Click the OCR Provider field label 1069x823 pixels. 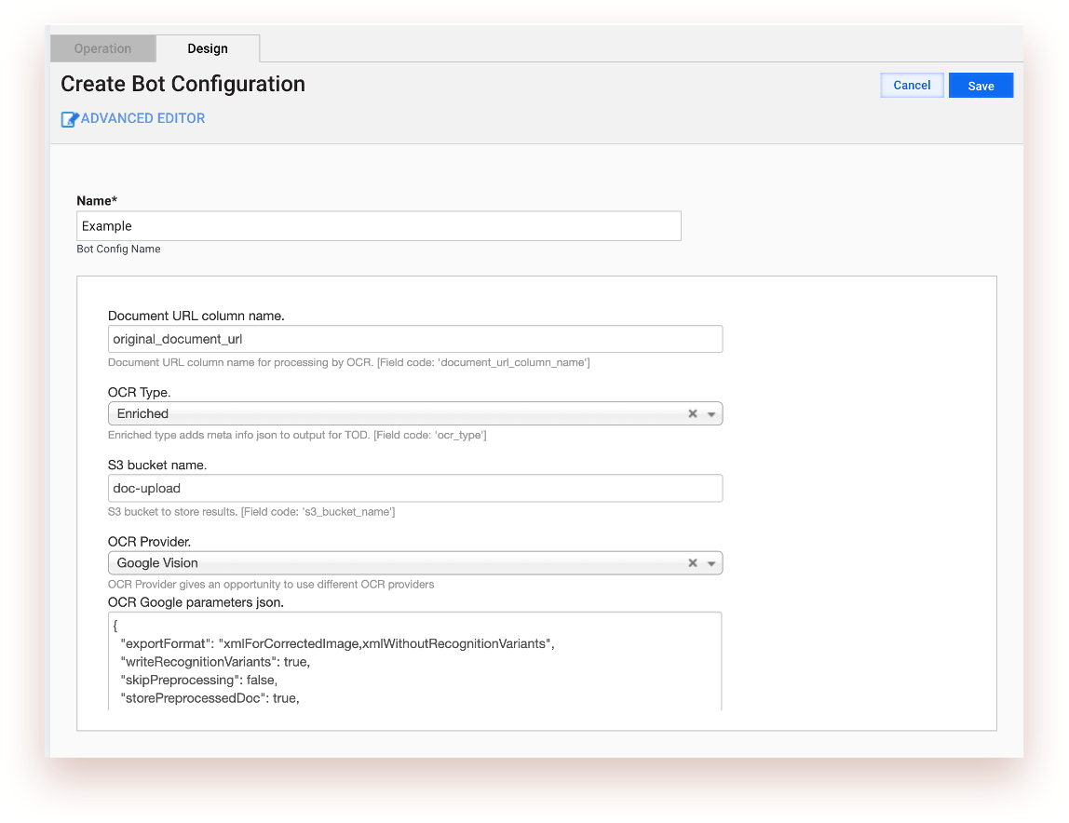tap(149, 542)
